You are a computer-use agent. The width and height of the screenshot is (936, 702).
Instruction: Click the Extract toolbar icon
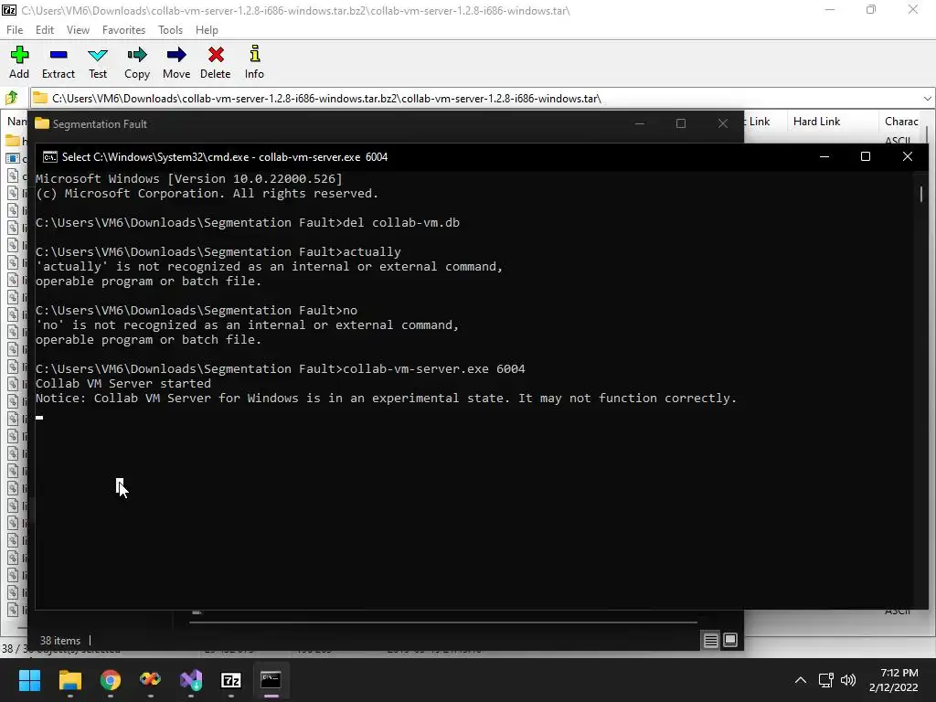click(x=58, y=62)
